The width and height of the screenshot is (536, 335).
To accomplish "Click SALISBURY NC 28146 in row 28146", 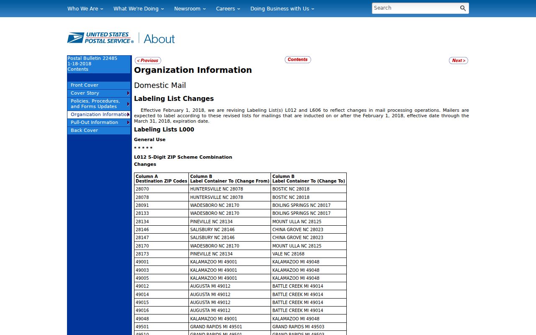I will tap(229, 229).
